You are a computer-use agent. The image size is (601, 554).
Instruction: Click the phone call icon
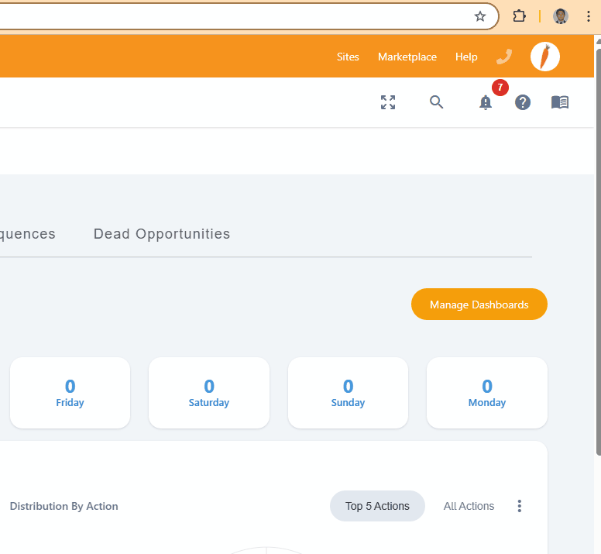coord(504,57)
